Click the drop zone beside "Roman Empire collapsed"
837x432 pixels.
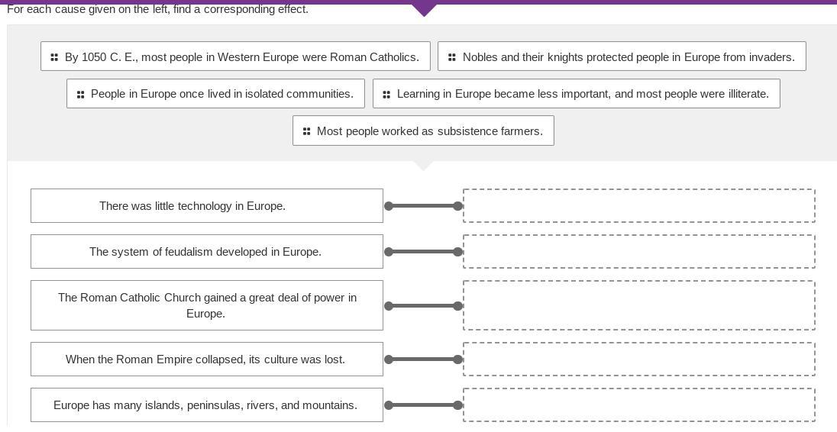[638, 359]
